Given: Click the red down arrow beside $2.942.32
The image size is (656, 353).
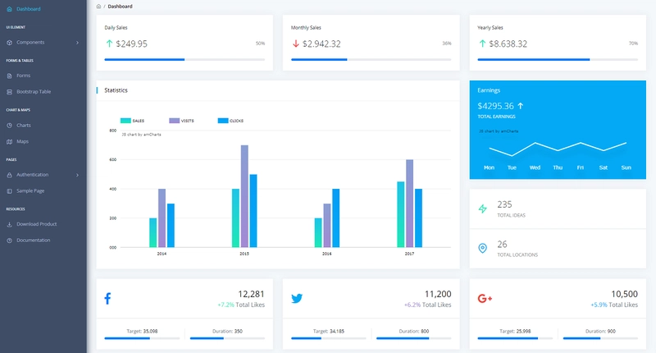Looking at the screenshot, I should click(x=296, y=44).
